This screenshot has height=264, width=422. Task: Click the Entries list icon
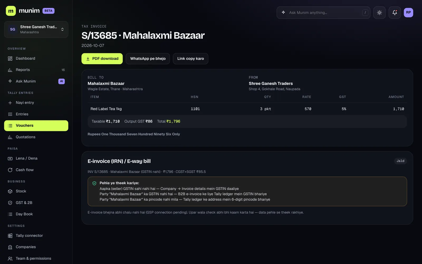pyautogui.click(x=10, y=114)
